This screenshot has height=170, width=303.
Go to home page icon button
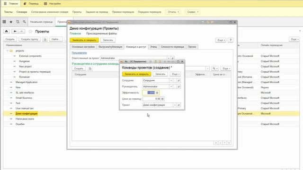coord(6,31)
